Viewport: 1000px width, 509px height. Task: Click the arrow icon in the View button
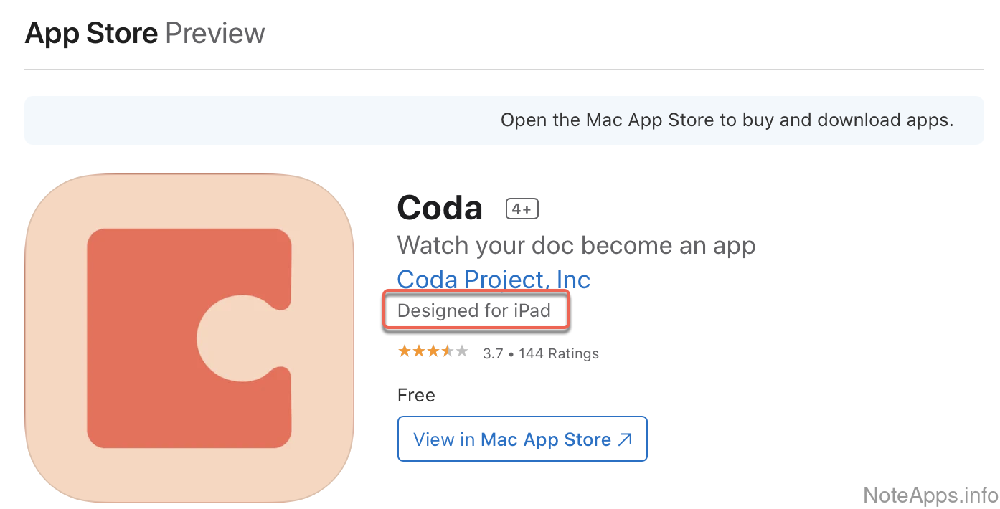[x=625, y=439]
